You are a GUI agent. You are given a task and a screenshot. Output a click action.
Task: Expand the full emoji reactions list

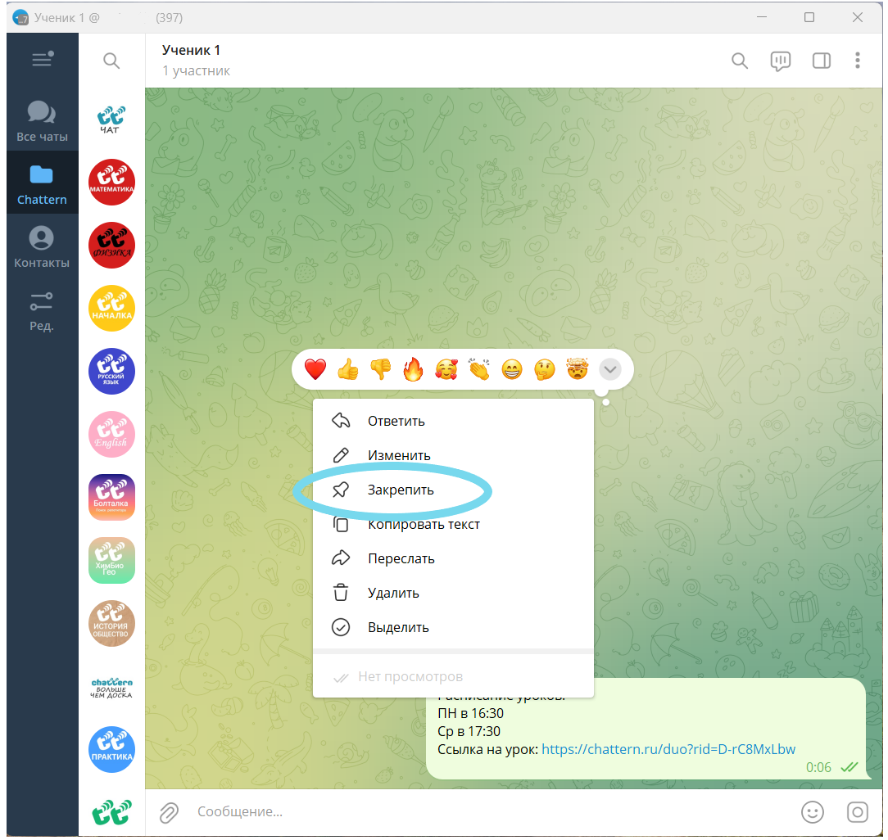[609, 370]
